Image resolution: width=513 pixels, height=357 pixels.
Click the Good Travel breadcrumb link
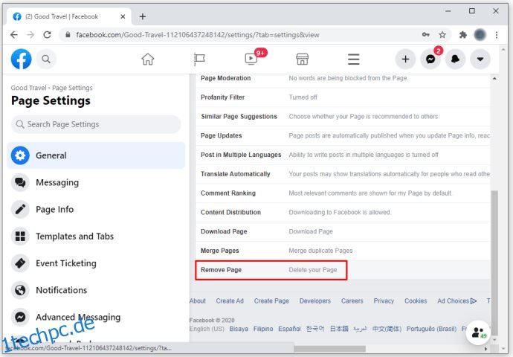coord(28,88)
